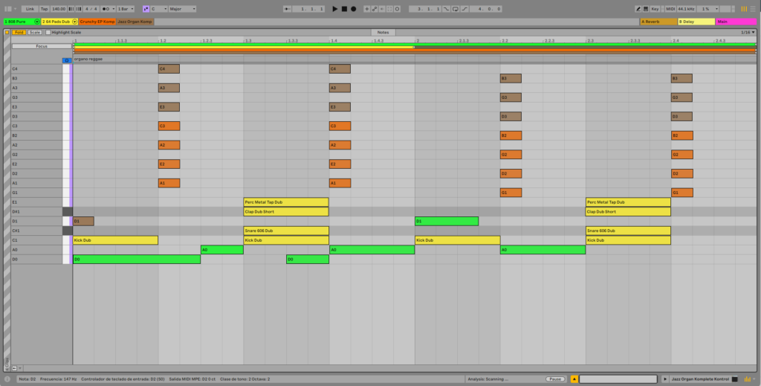Enable the Highlight Scale checkbox
Screen dimensions: 761x386
[48, 32]
